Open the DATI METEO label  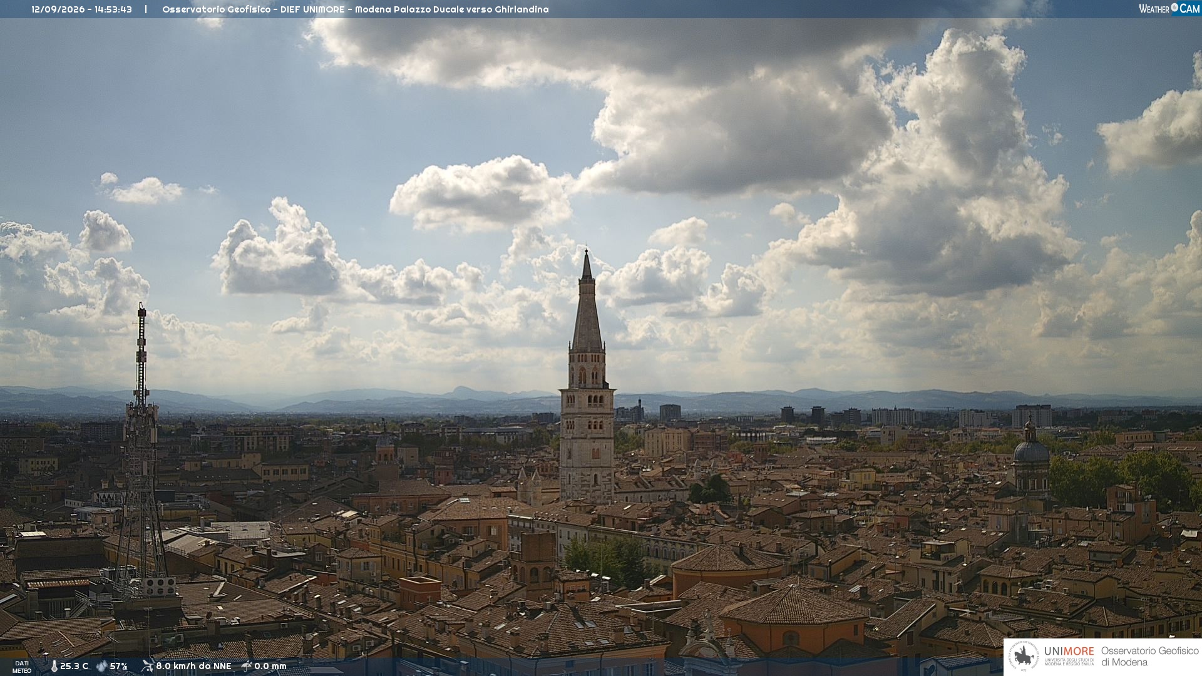pos(22,667)
